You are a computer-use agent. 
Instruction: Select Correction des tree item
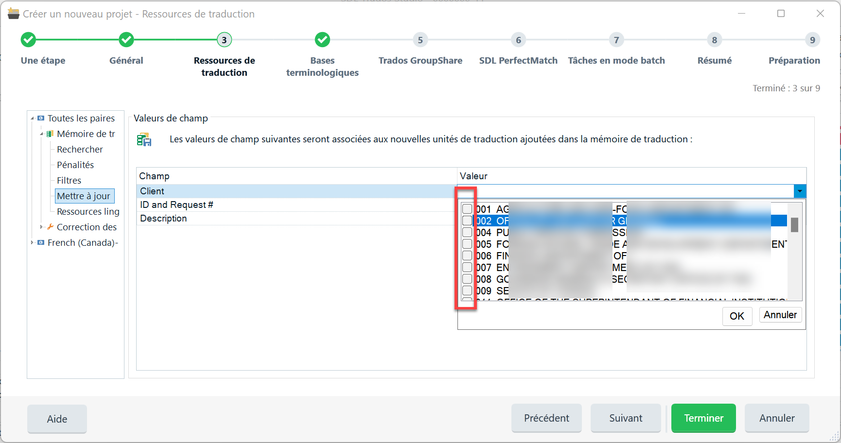pos(87,227)
